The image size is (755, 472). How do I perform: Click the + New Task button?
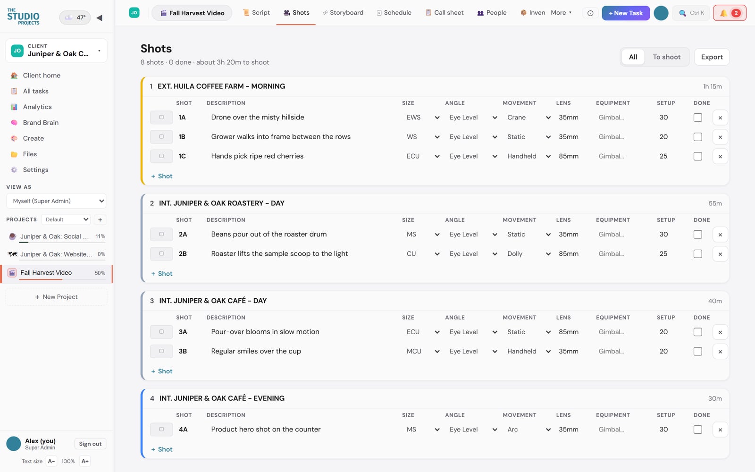point(626,13)
